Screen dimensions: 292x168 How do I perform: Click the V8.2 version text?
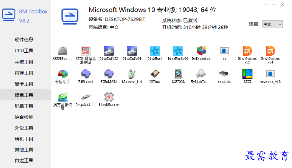(x=24, y=21)
